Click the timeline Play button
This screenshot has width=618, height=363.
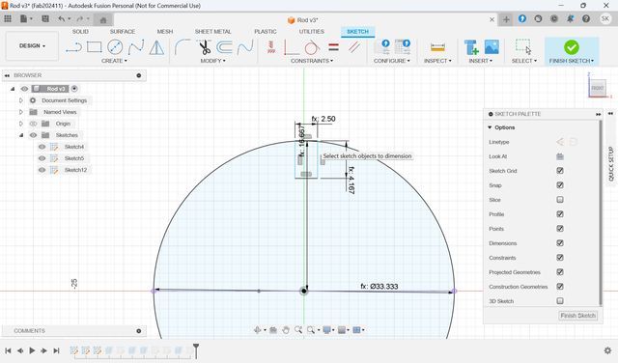pyautogui.click(x=32, y=350)
